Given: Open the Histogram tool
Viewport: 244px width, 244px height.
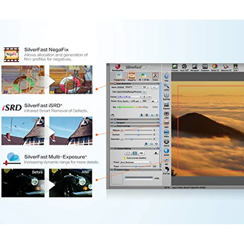Looking at the screenshot, I should coord(195,67).
